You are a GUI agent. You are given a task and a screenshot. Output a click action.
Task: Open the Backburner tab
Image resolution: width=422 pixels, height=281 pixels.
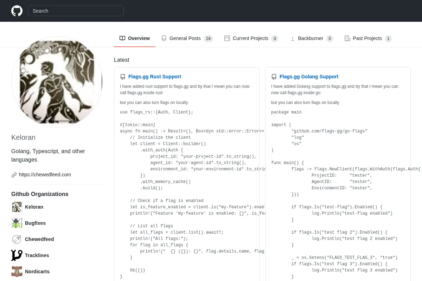point(312,38)
